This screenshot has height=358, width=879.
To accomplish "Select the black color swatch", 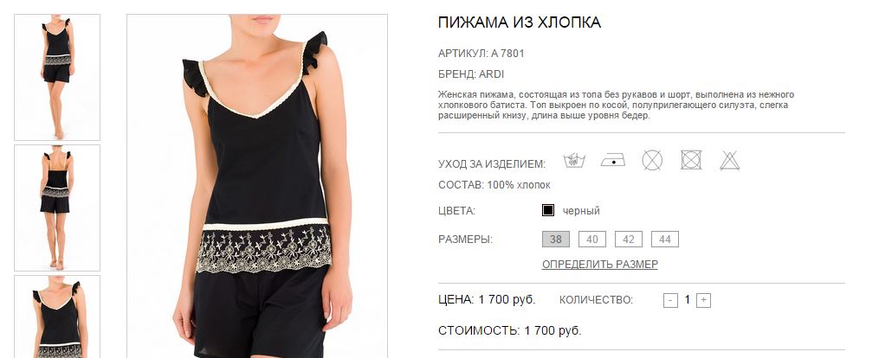I will (x=548, y=210).
